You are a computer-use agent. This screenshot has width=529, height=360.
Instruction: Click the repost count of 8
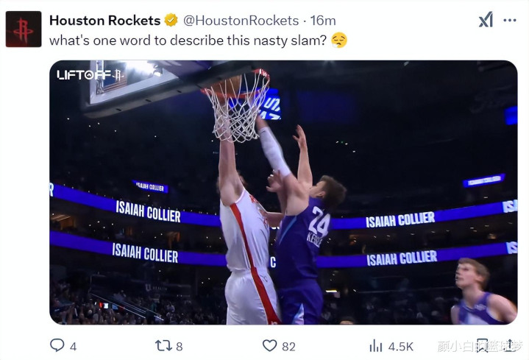coord(180,345)
